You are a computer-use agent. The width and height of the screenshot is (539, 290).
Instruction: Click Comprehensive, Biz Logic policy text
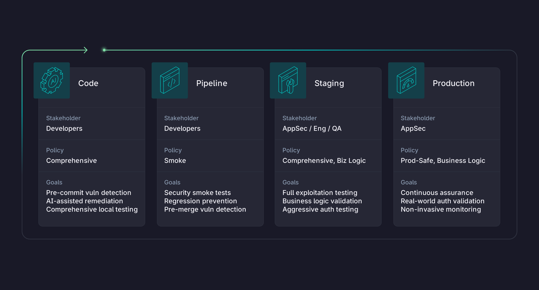[324, 160]
